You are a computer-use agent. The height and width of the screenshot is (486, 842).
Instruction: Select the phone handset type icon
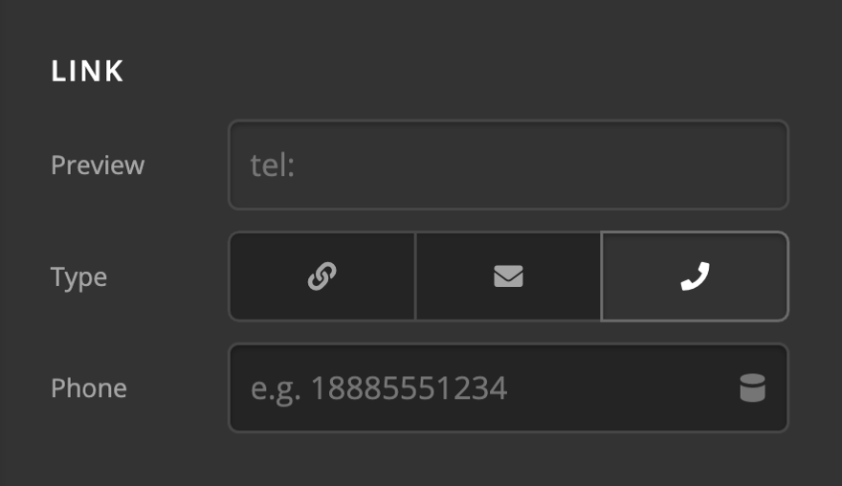coord(695,276)
